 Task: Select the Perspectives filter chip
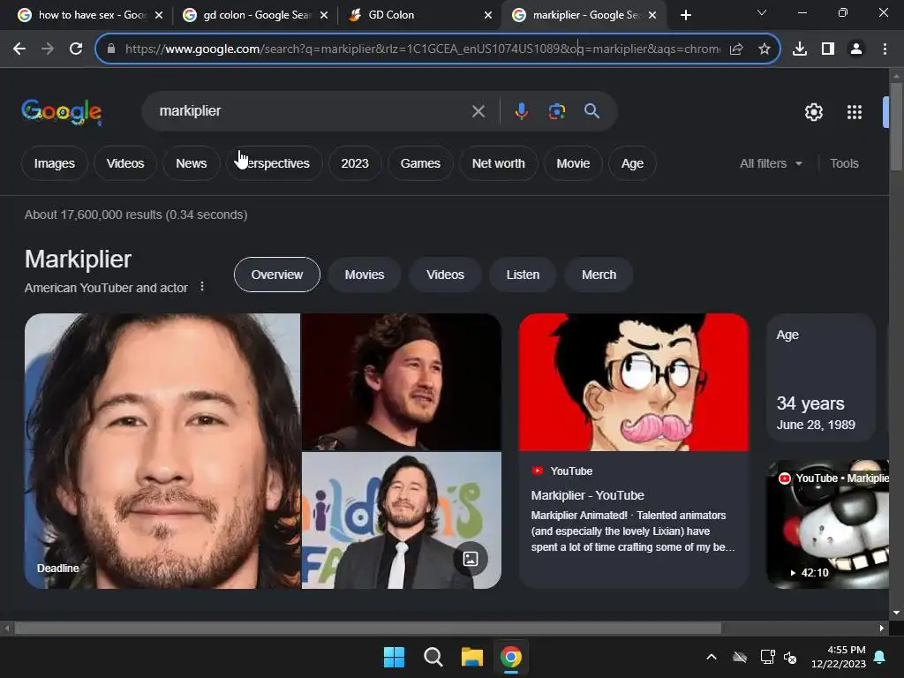pyautogui.click(x=274, y=163)
